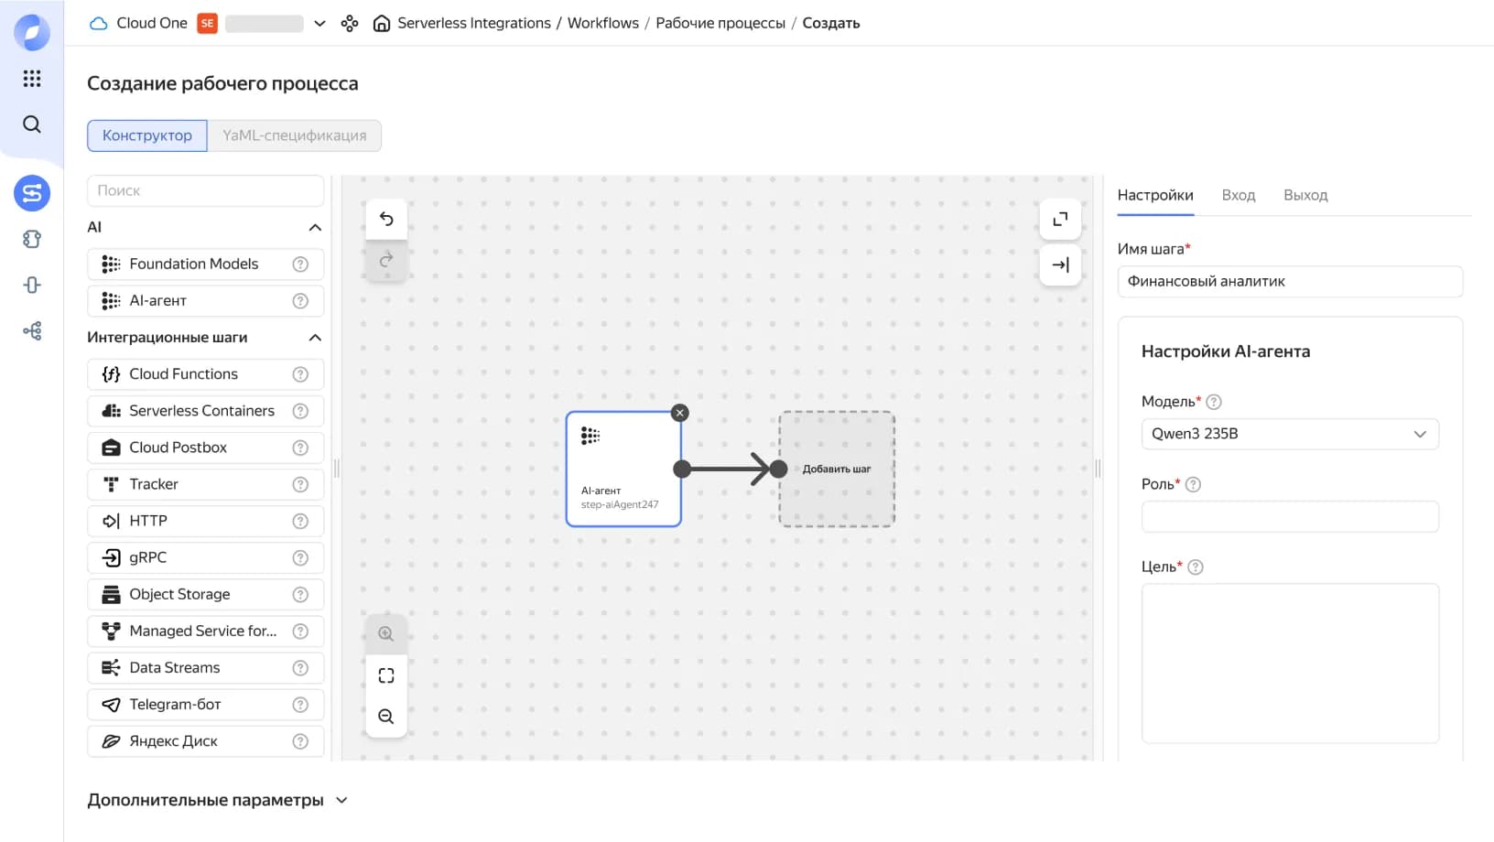The width and height of the screenshot is (1494, 842).
Task: Open the Модель dropdown Qwen3 235B
Action: click(x=1290, y=434)
